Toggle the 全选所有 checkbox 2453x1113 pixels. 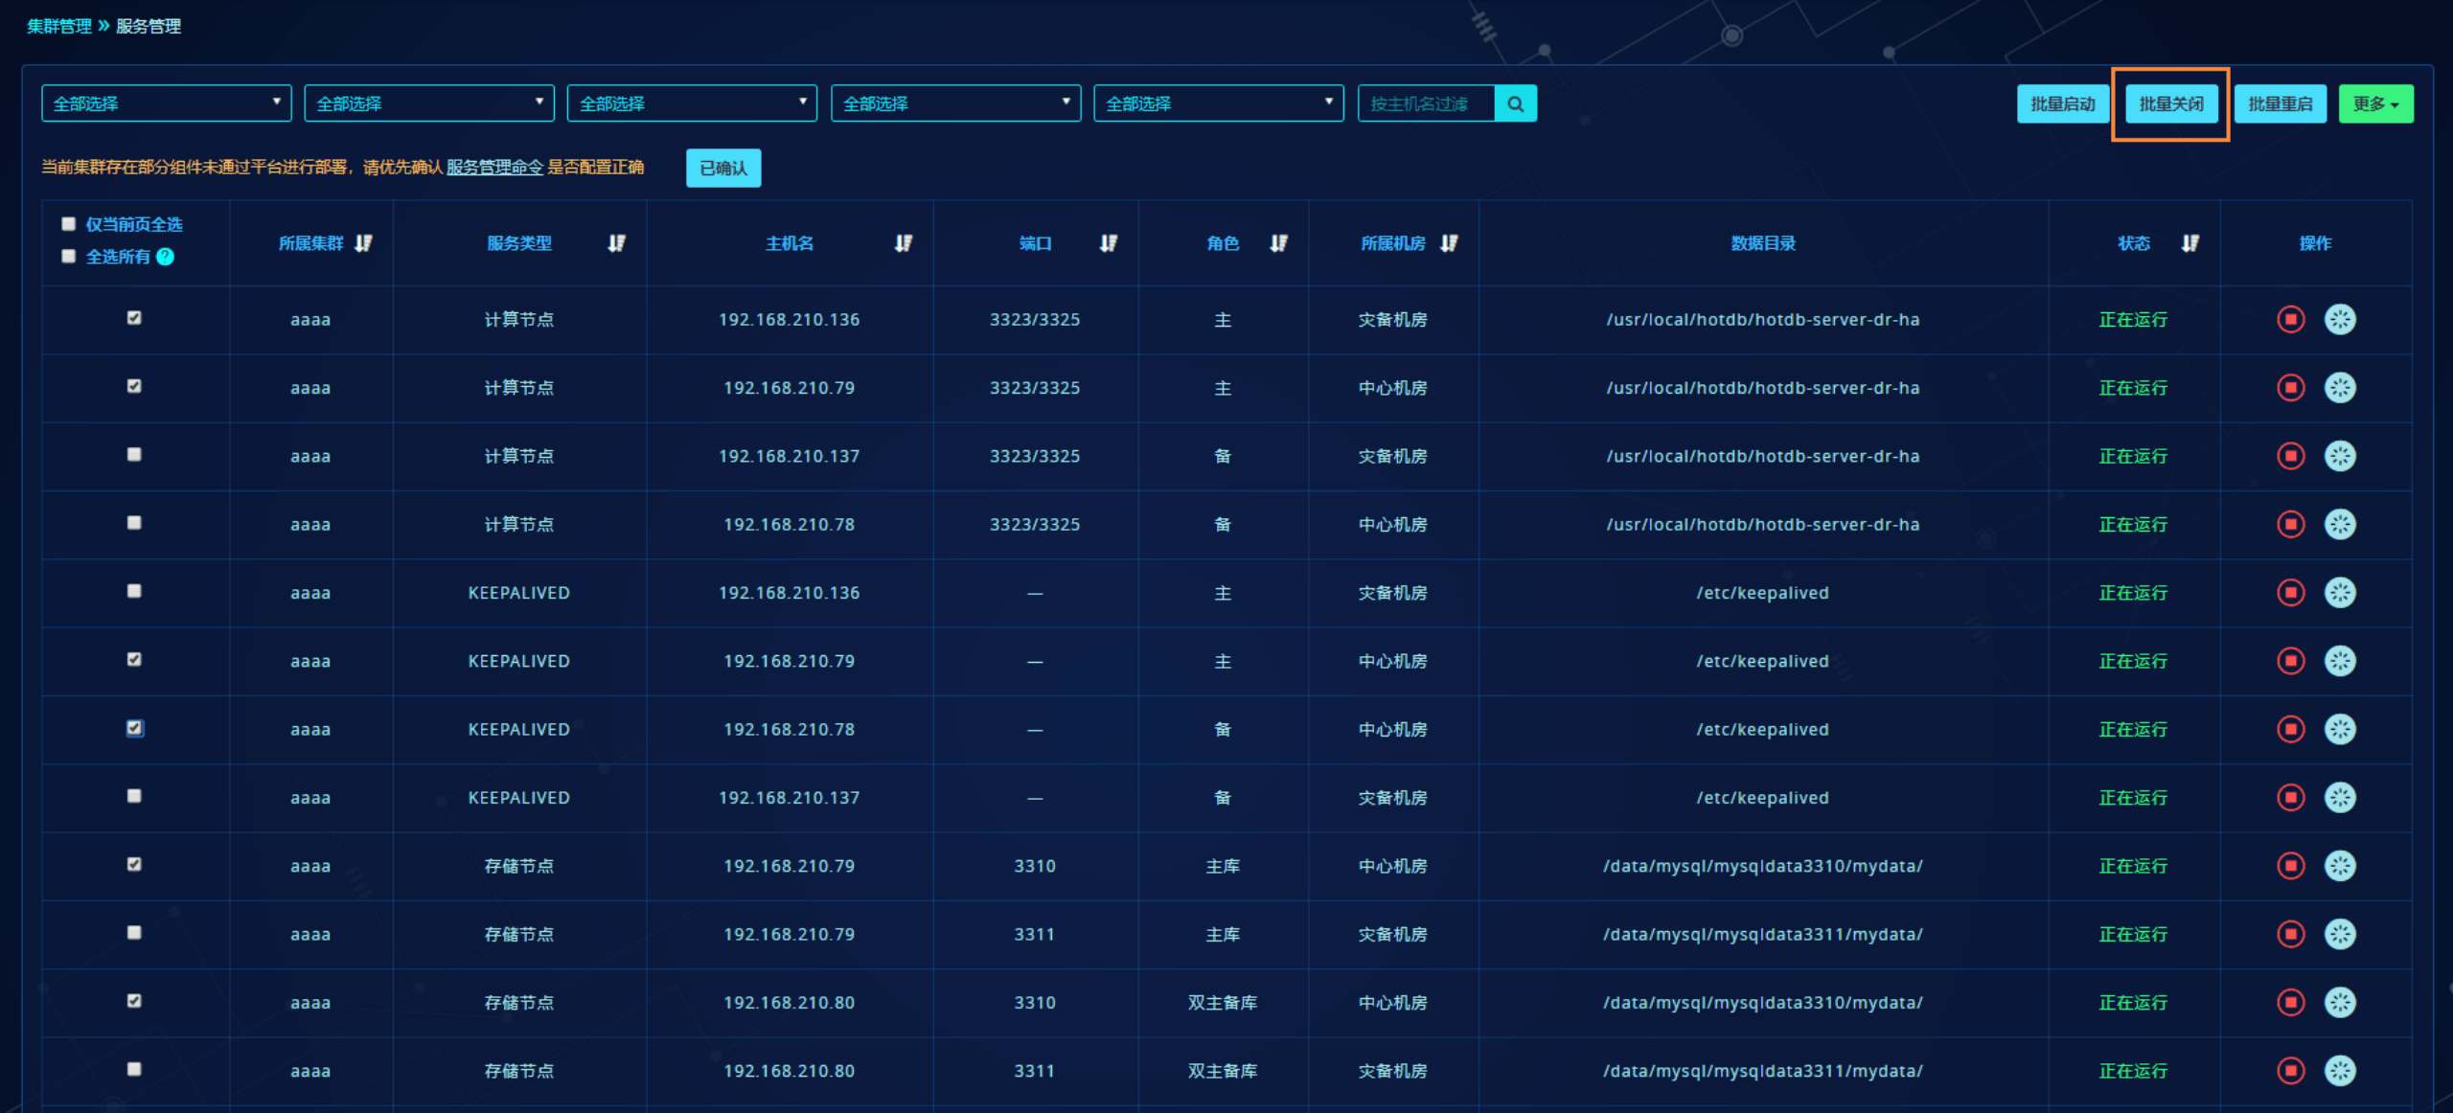tap(69, 257)
